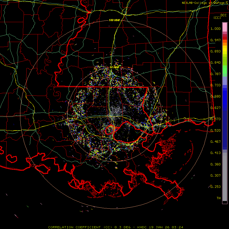Click the 0.787 scale value
229x229 pixels.
(x=216, y=74)
